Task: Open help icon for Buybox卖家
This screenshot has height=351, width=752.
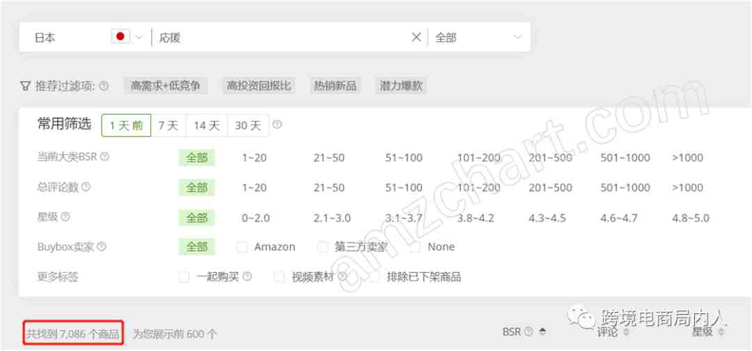Action: point(101,247)
